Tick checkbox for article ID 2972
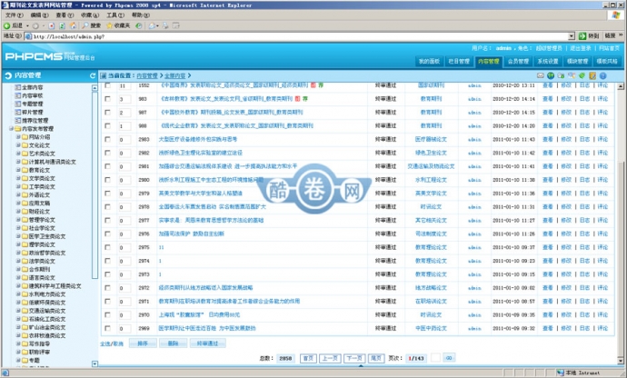 pos(107,288)
